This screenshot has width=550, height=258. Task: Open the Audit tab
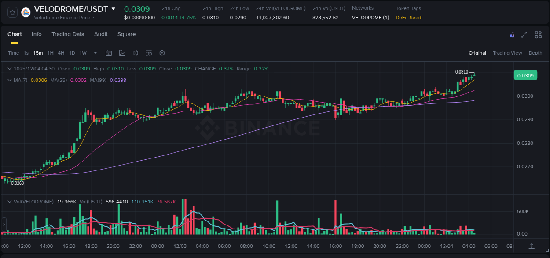(101, 34)
